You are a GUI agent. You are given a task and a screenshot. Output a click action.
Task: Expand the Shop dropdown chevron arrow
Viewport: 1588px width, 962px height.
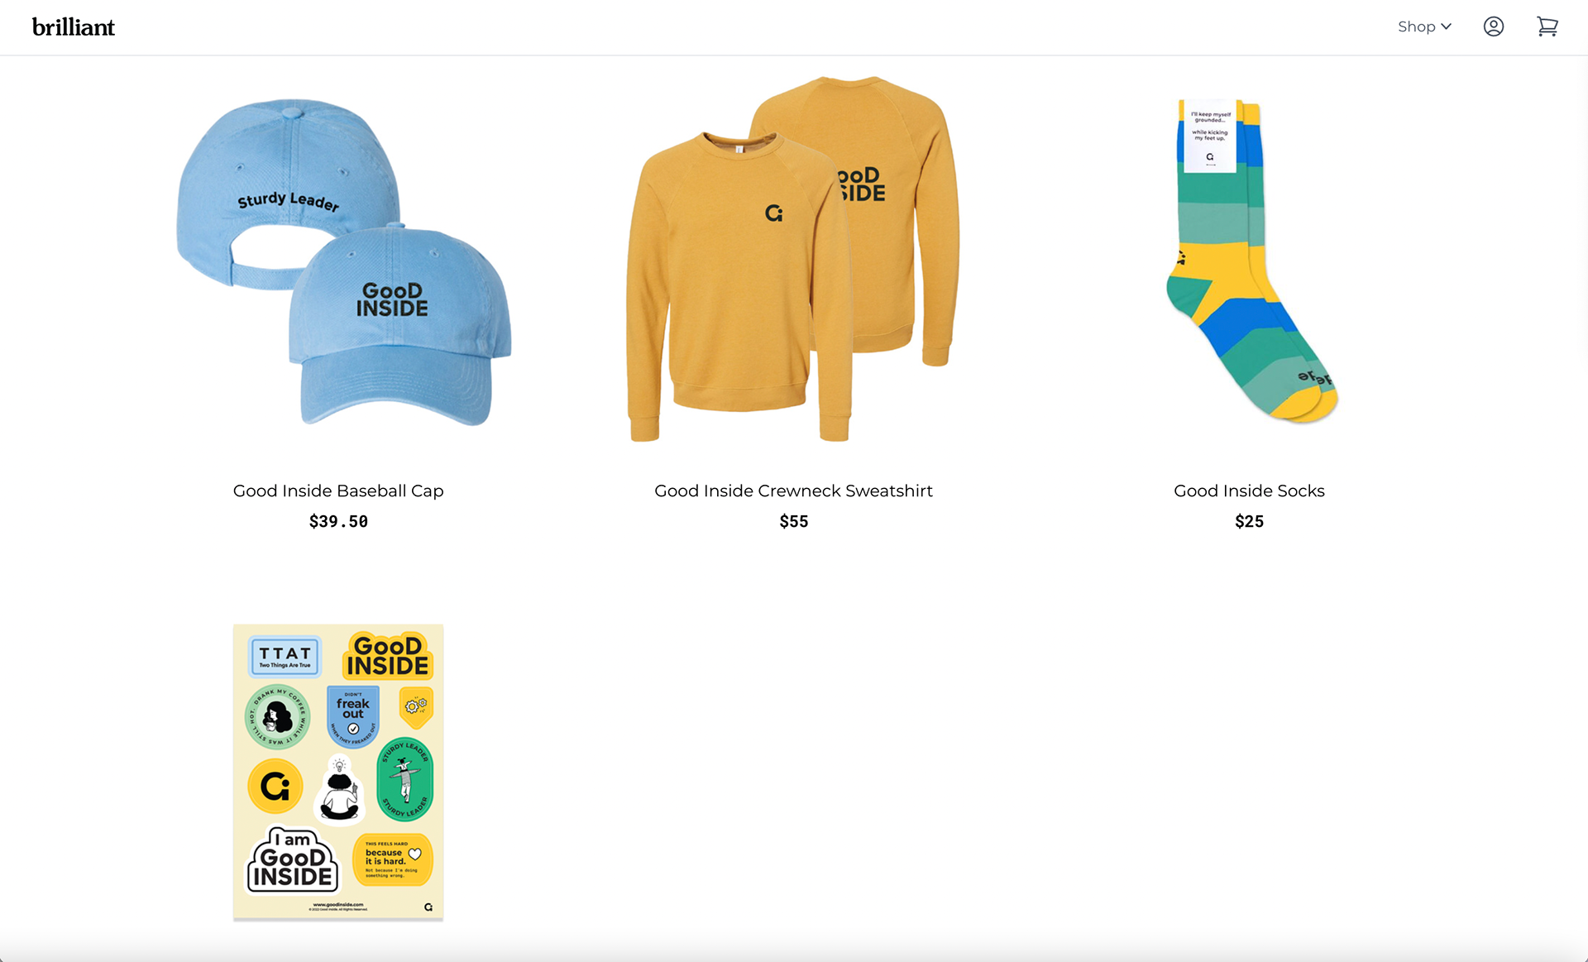(x=1446, y=26)
